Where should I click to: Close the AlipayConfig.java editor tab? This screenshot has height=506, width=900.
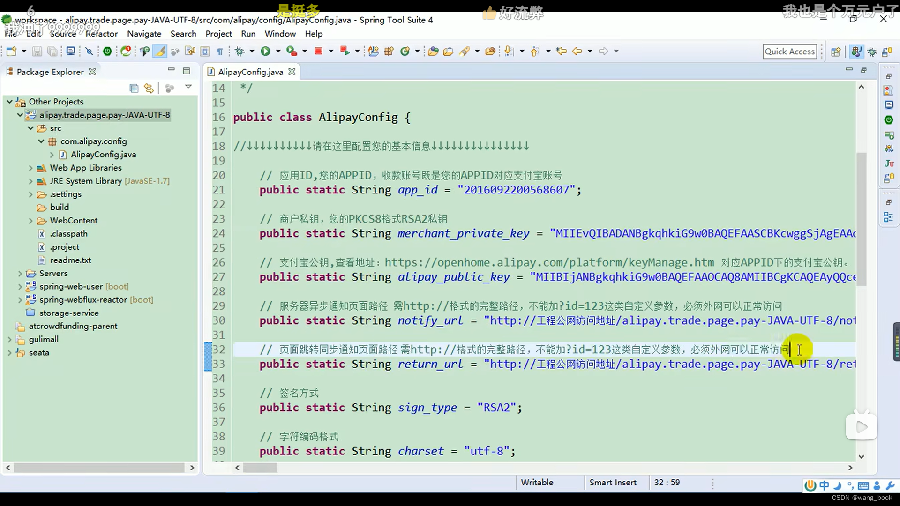click(292, 72)
